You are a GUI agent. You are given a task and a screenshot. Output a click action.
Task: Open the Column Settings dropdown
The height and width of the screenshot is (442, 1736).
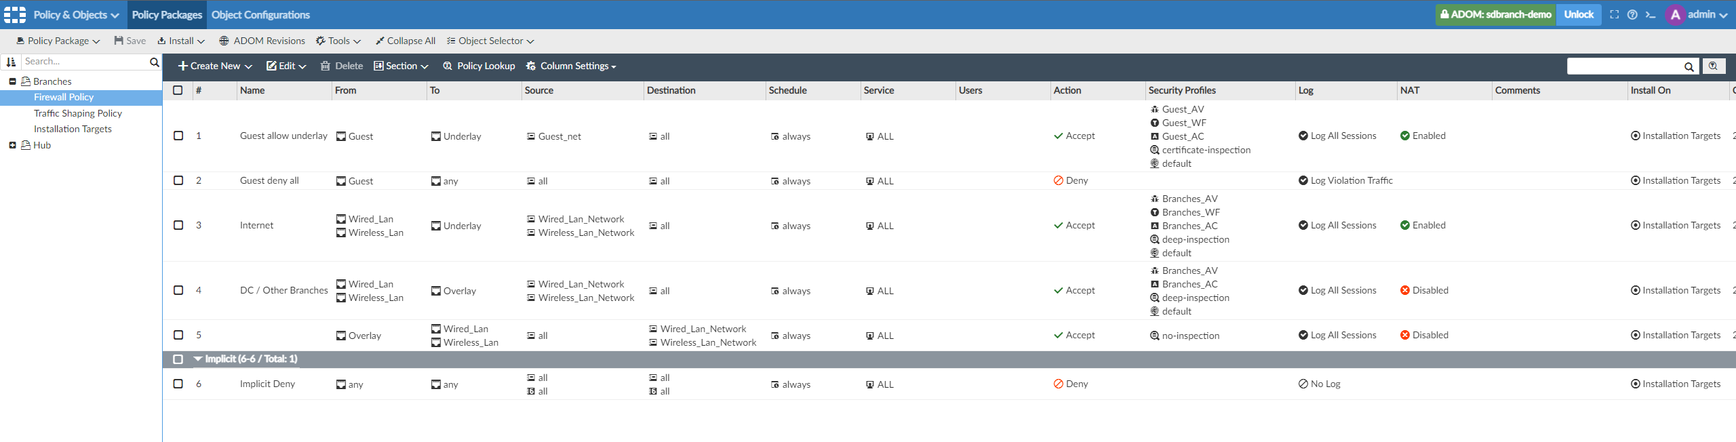click(571, 66)
